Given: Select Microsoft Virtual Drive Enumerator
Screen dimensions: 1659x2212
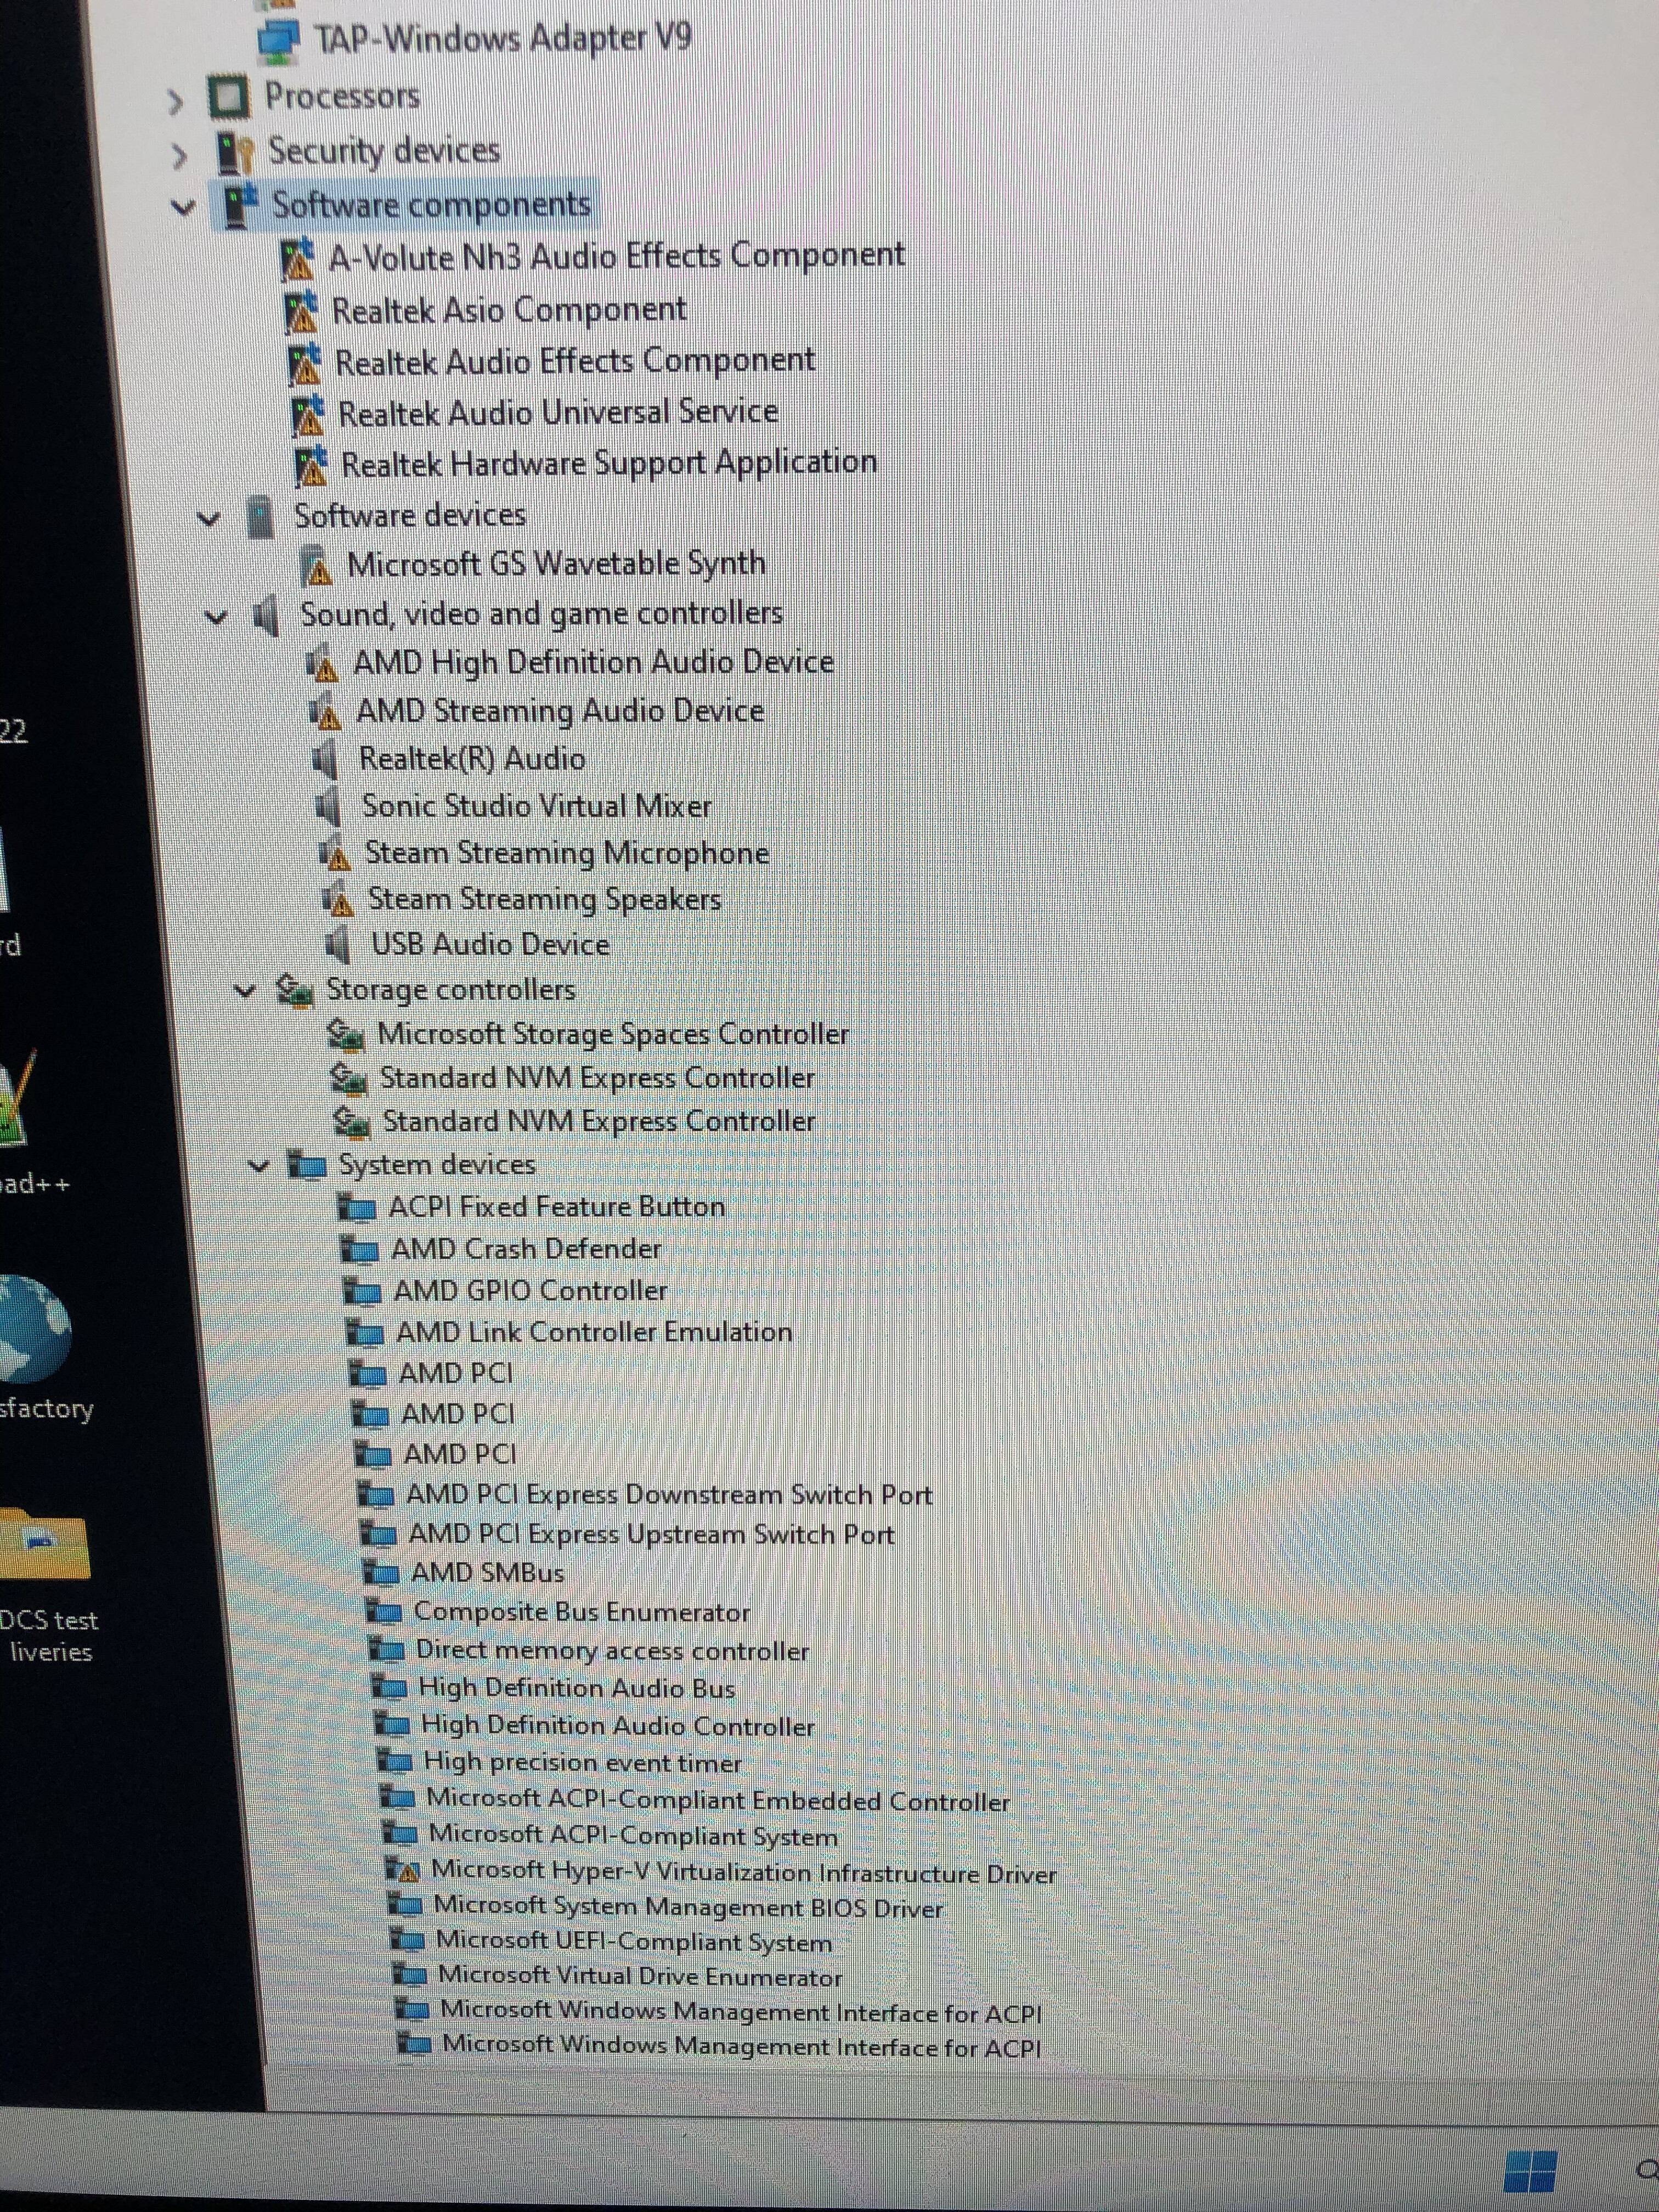Looking at the screenshot, I should coord(641,1977).
